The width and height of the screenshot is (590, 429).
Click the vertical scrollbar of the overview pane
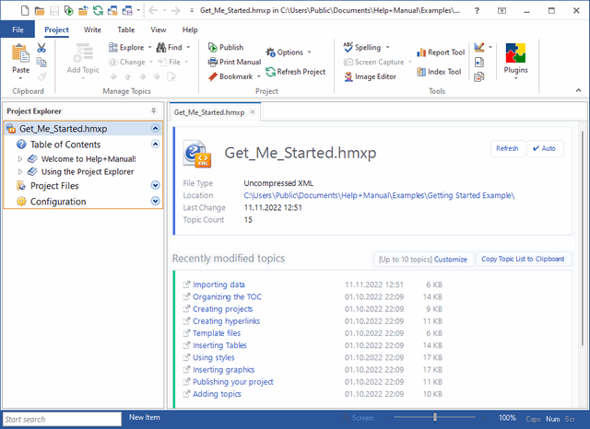pos(583,238)
